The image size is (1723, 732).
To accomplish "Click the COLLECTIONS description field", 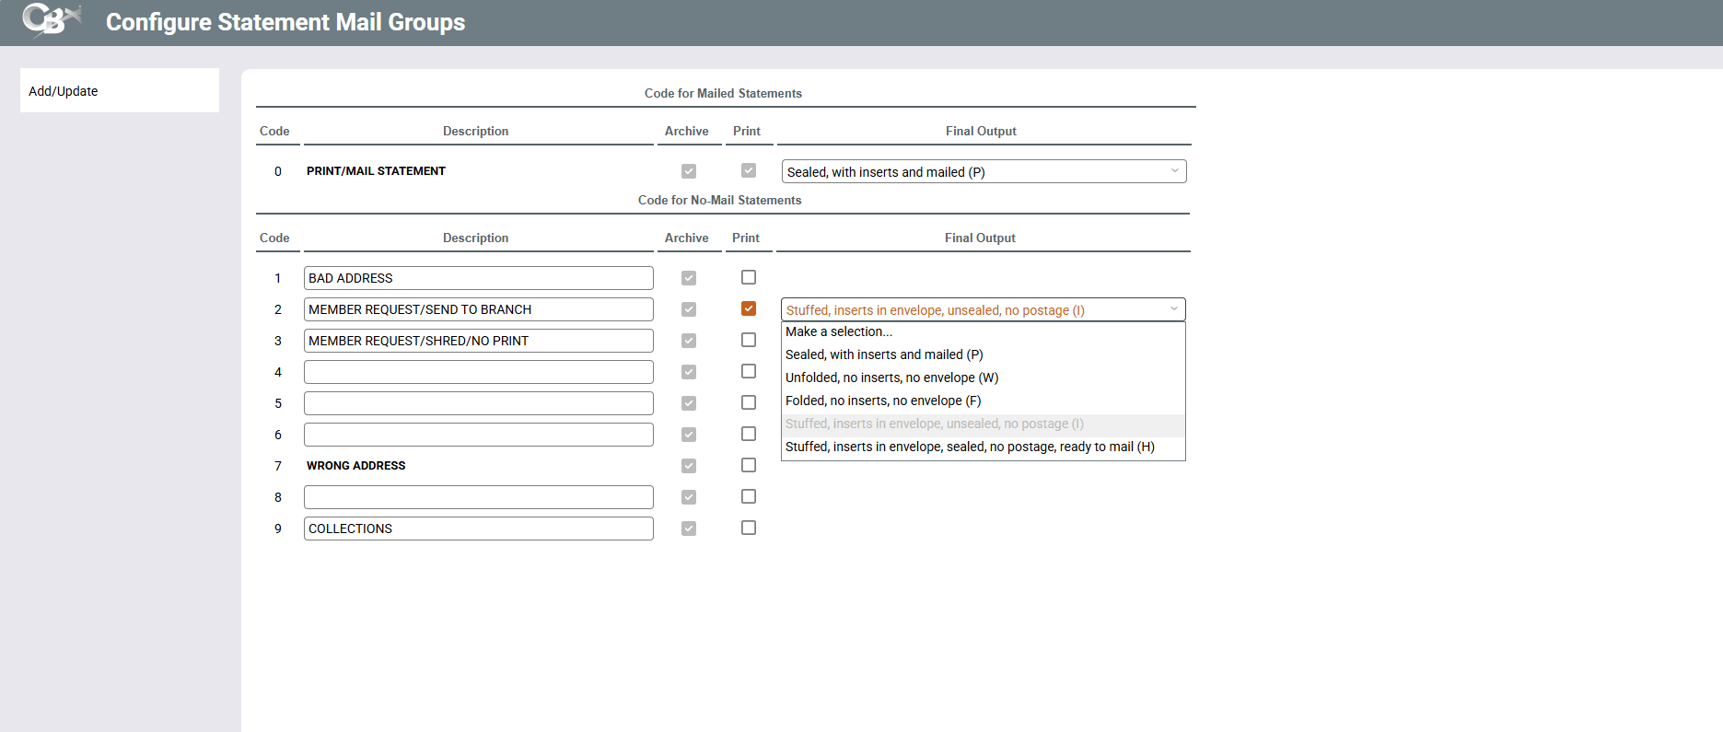I will (479, 529).
